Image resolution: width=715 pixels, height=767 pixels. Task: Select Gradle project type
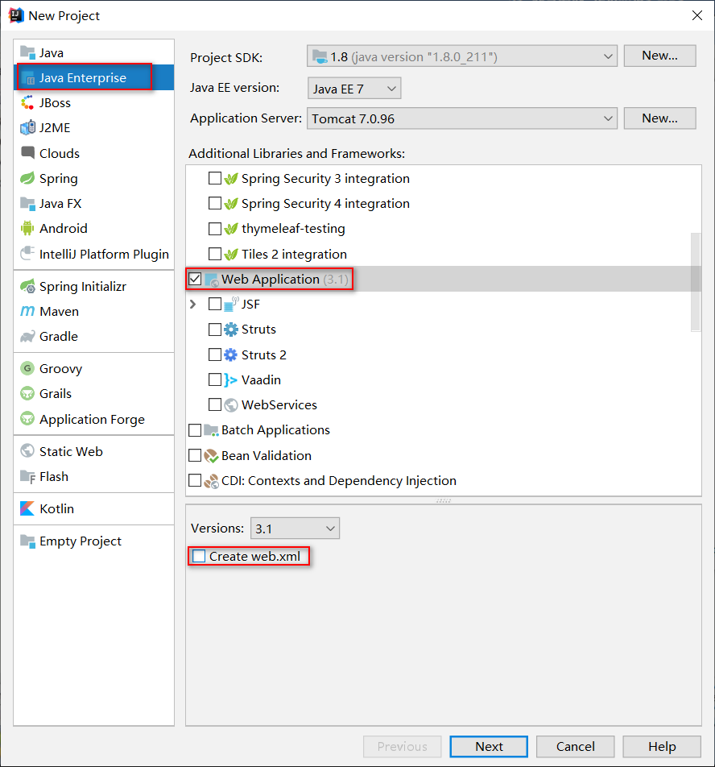coord(94,336)
